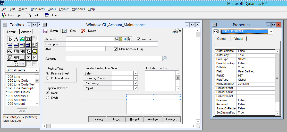Choose the picture tool with mountain image

[x=22, y=39]
